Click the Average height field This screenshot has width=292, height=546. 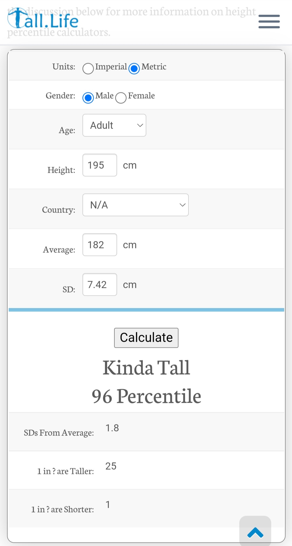pyautogui.click(x=100, y=245)
